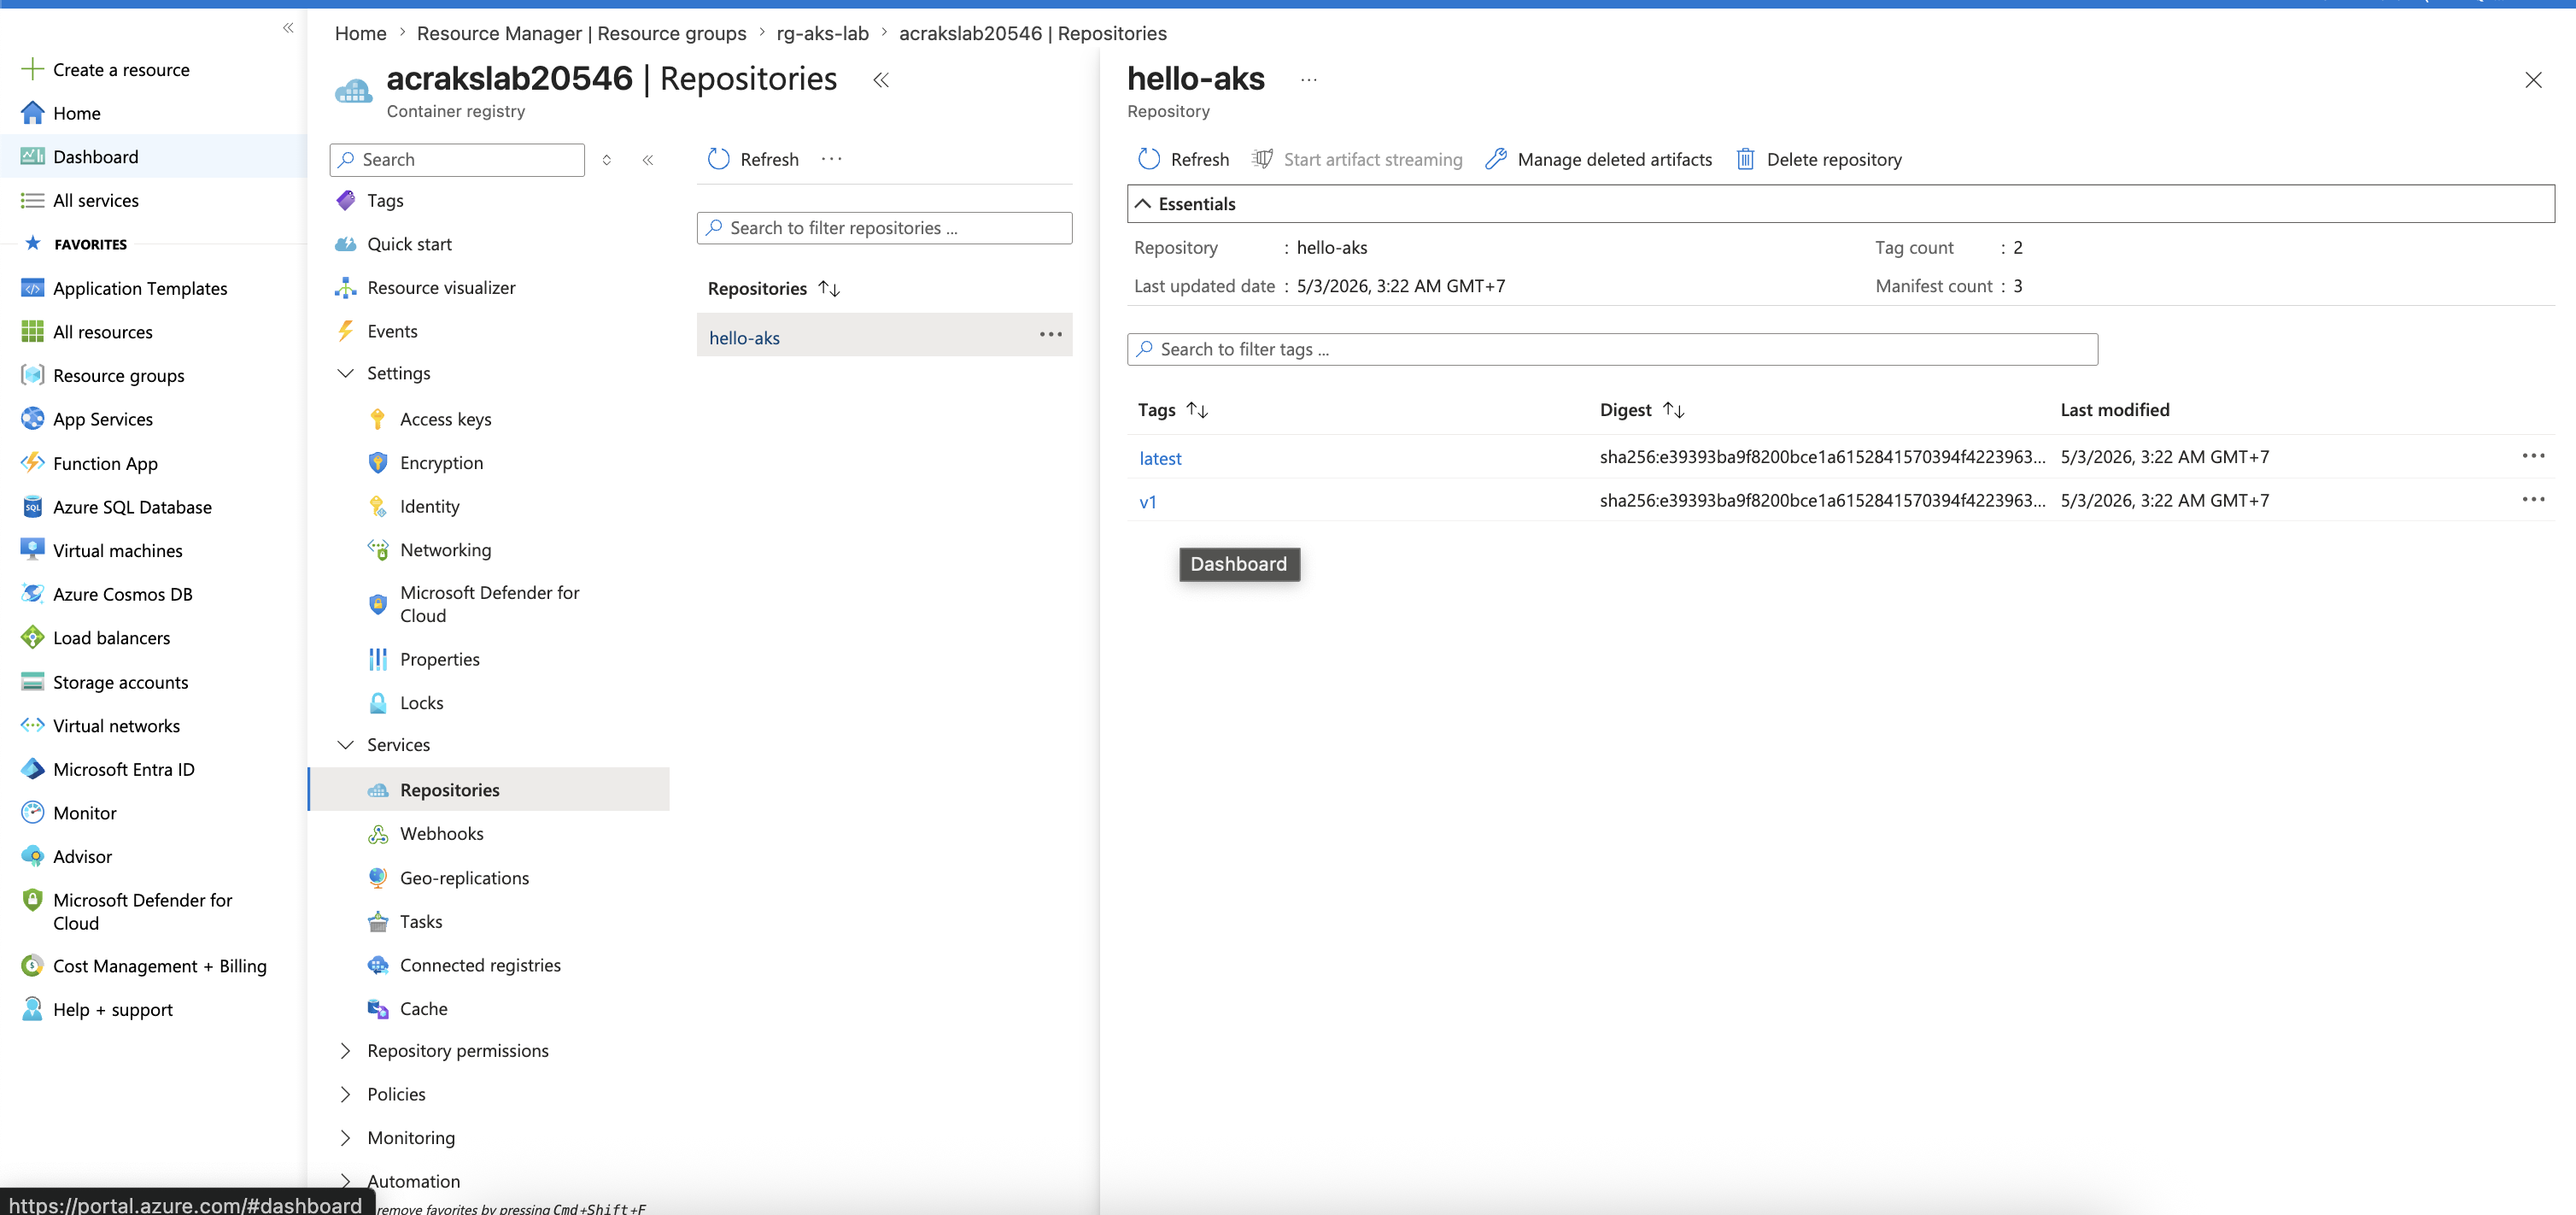Open Storage accounts icon
This screenshot has height=1215, width=2576.
(32, 681)
